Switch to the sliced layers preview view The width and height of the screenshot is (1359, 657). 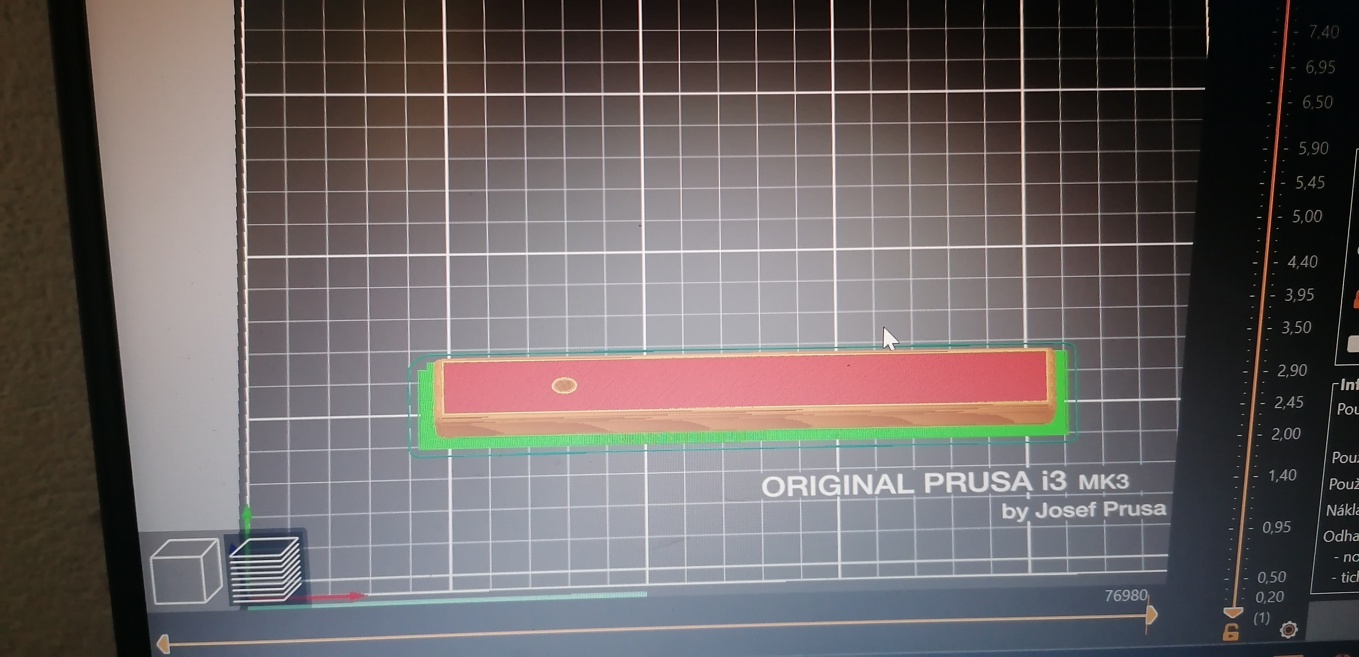(x=266, y=569)
